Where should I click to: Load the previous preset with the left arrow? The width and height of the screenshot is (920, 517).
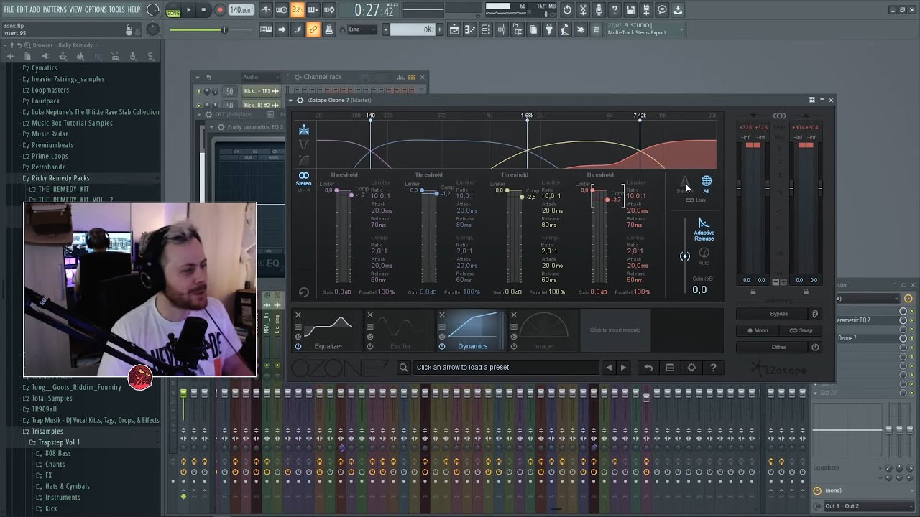pos(609,368)
